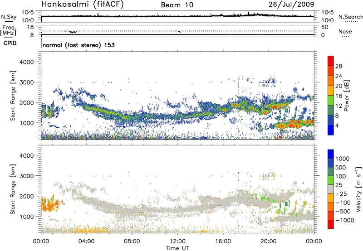
Task: Select the "Velocity [m s⁻¹]" colorbar title
Action: click(358, 189)
